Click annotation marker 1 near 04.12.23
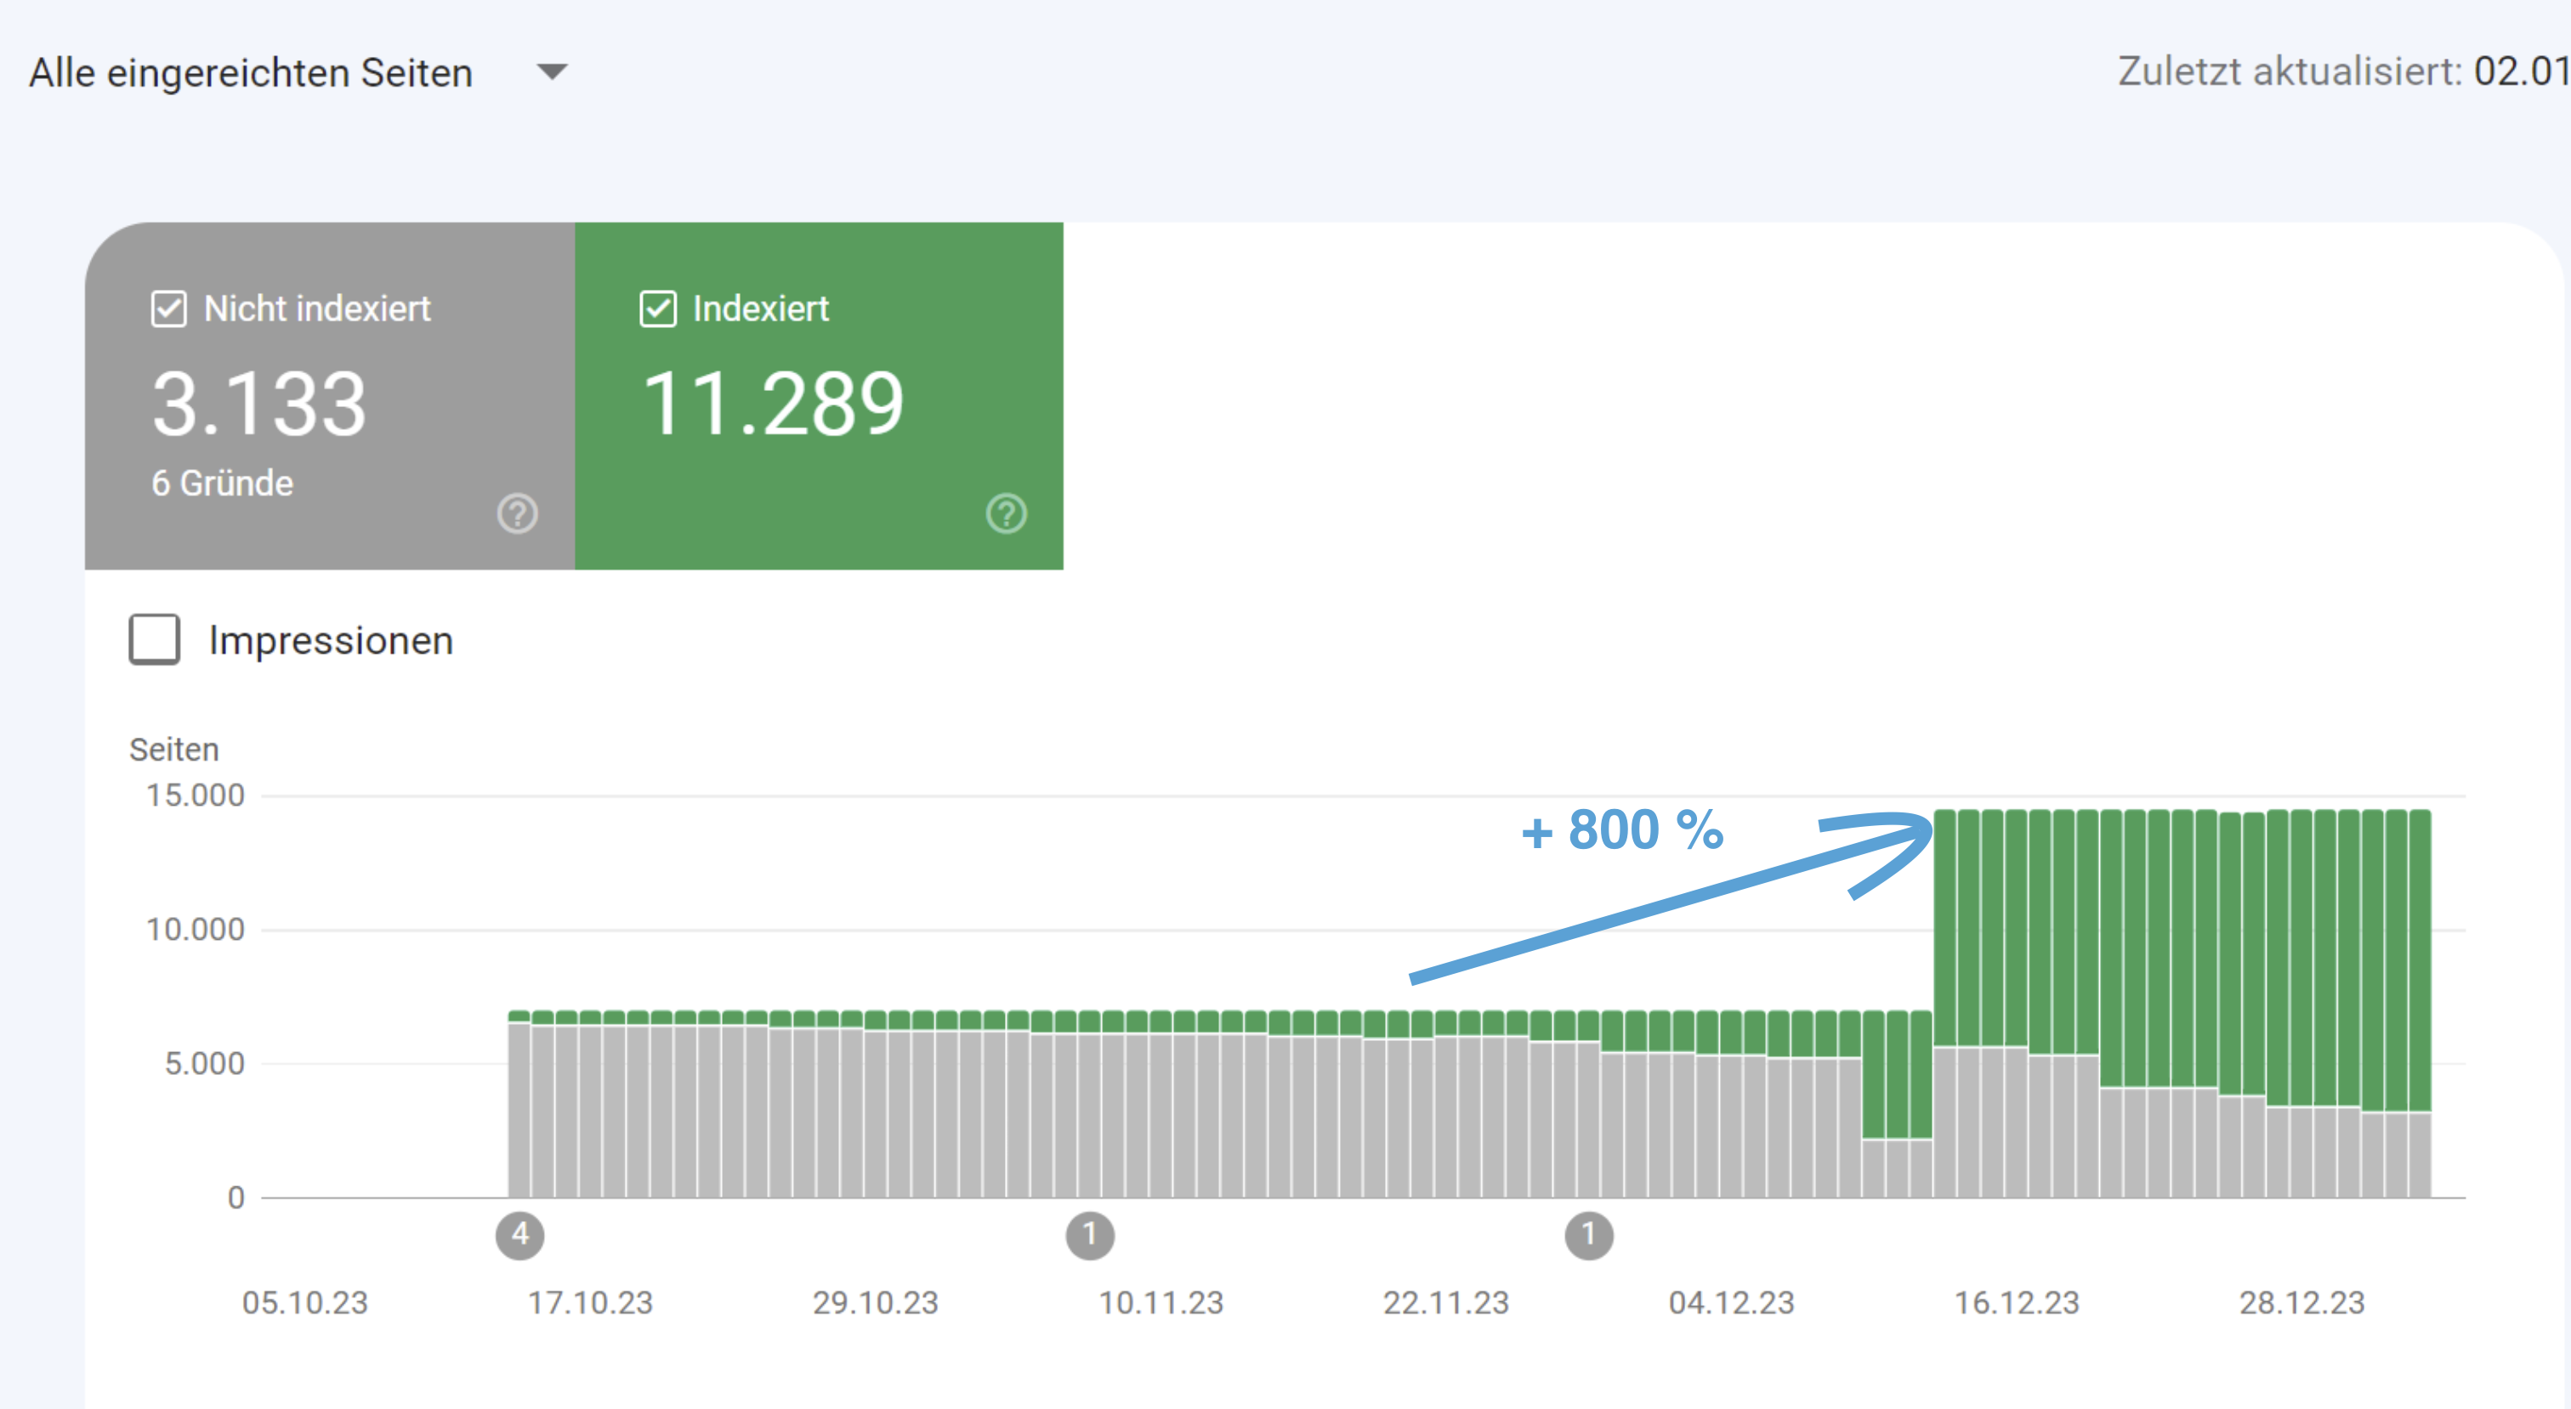Screen dimensions: 2571x1409 point(1589,1236)
